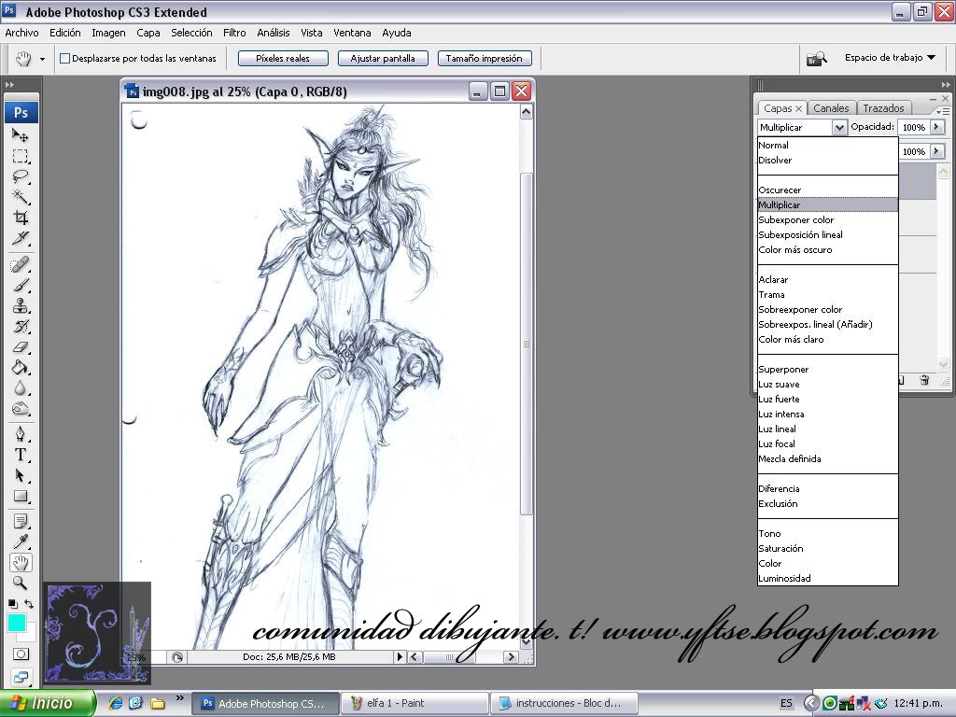Select the Sponge tool in the toolbox
This screenshot has width=956, height=717.
pyautogui.click(x=21, y=409)
